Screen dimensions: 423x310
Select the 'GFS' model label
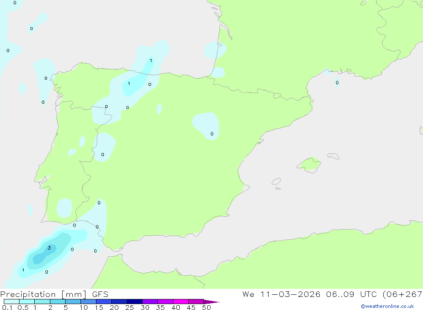[100, 294]
